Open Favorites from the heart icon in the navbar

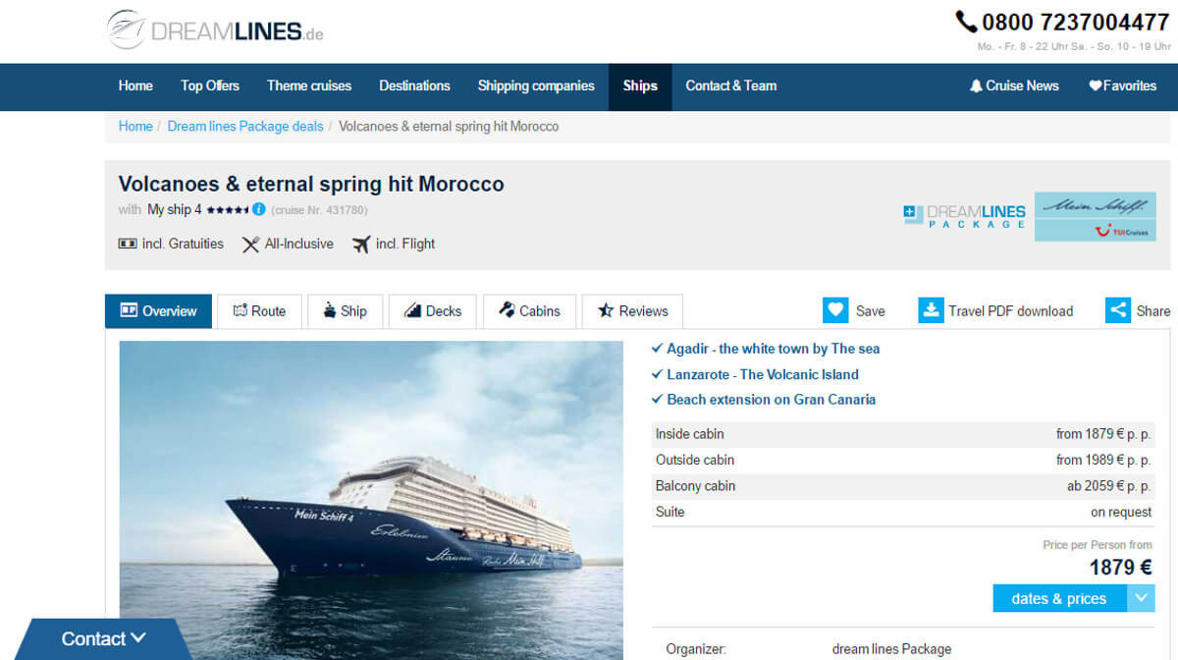click(x=1096, y=86)
